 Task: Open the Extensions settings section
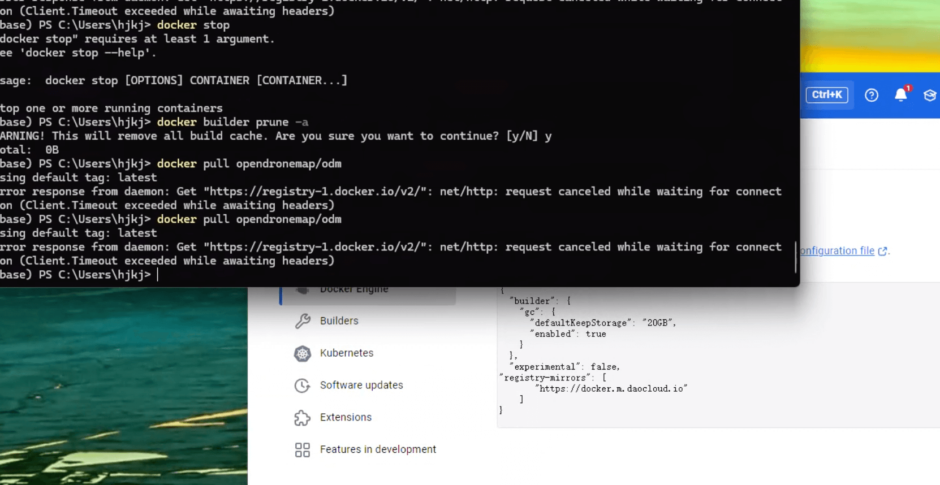[x=346, y=418]
